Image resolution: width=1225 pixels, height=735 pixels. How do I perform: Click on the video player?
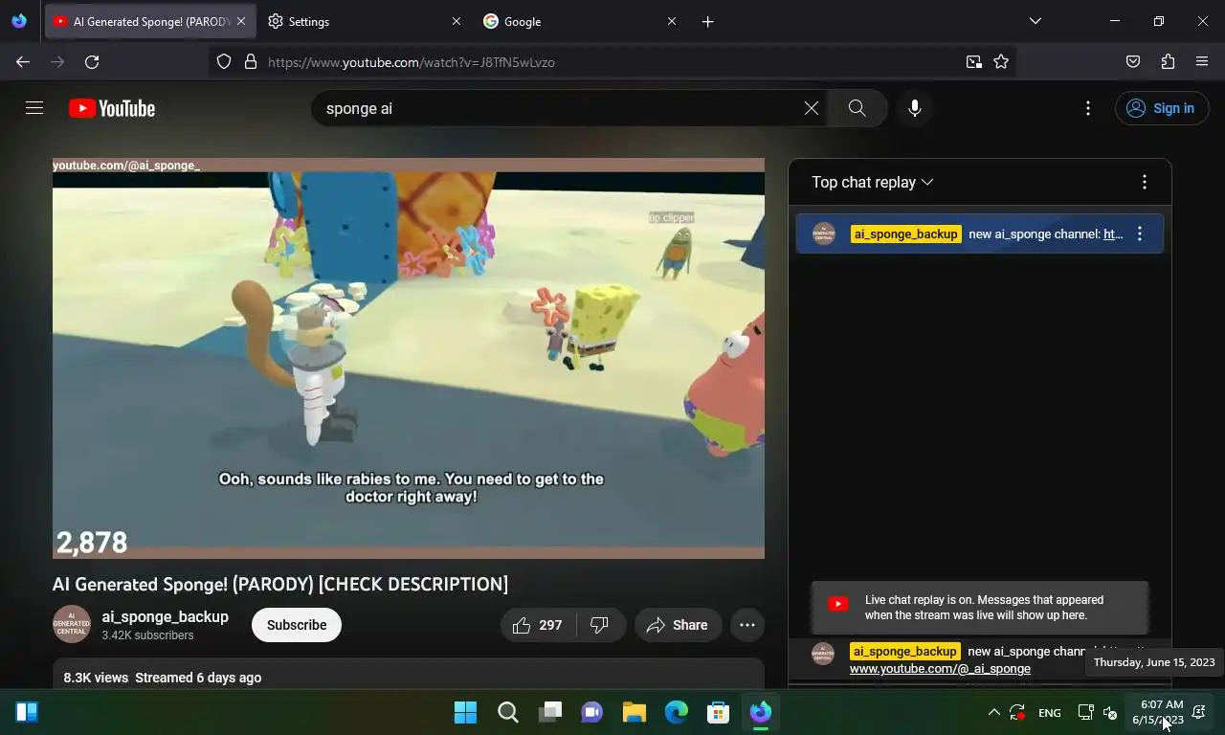[x=409, y=358]
